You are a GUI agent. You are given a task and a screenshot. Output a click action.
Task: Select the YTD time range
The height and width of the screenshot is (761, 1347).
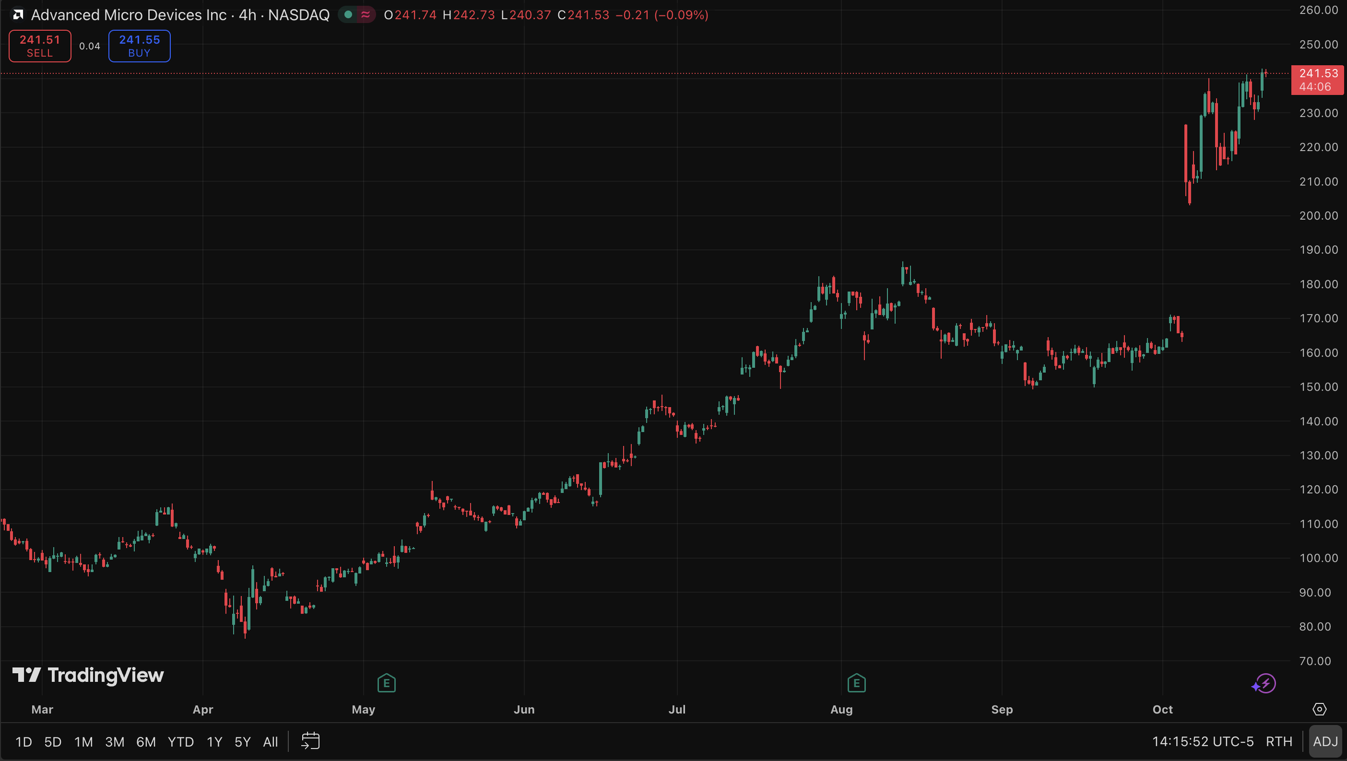[x=180, y=742]
